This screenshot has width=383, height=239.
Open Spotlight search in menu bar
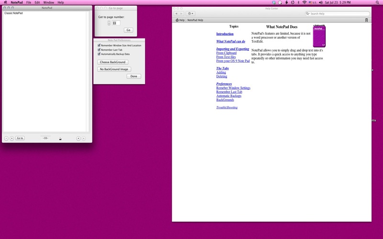click(x=377, y=2)
